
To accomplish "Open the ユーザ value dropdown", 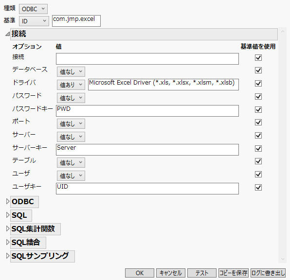I will (x=71, y=176).
